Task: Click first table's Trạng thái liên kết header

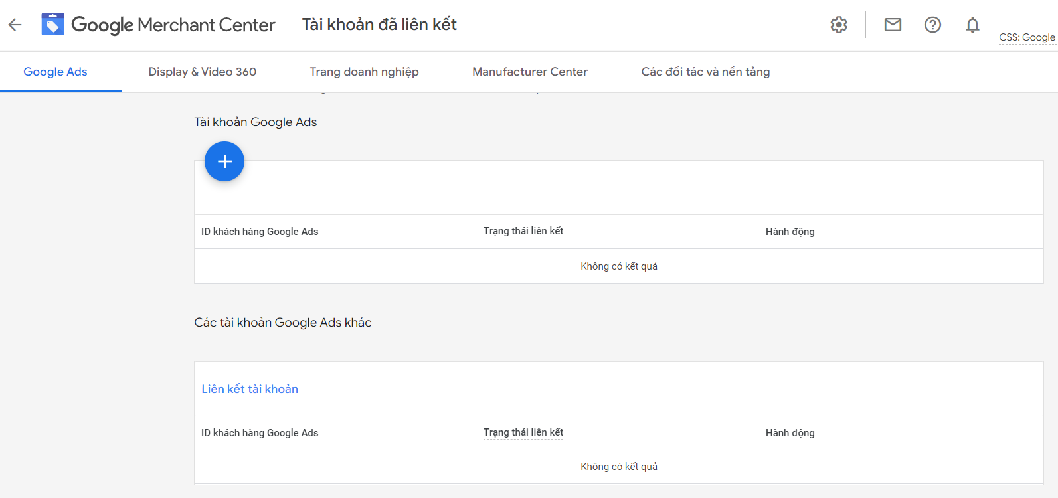Action: (523, 231)
